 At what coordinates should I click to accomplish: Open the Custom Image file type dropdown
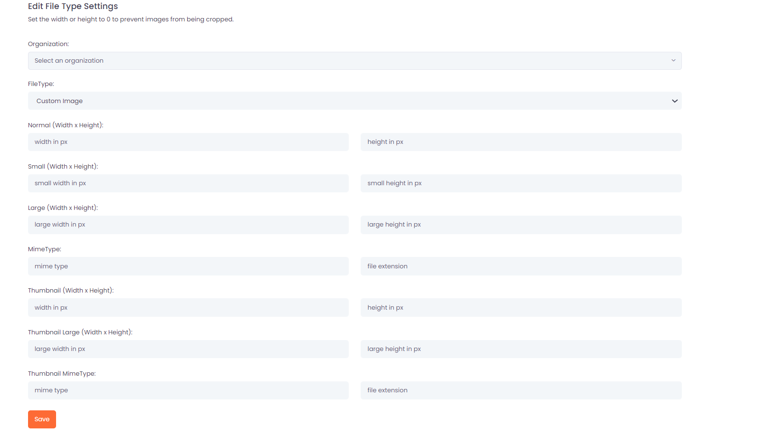click(354, 101)
